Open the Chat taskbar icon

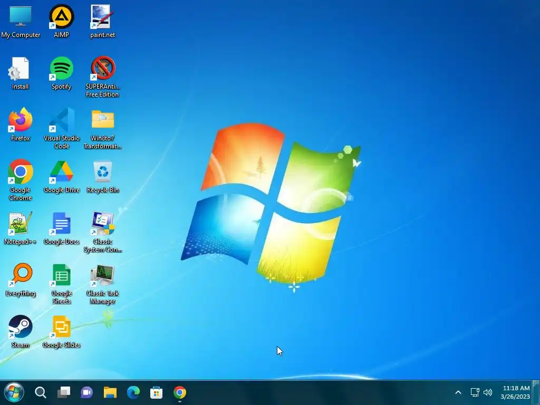point(87,392)
